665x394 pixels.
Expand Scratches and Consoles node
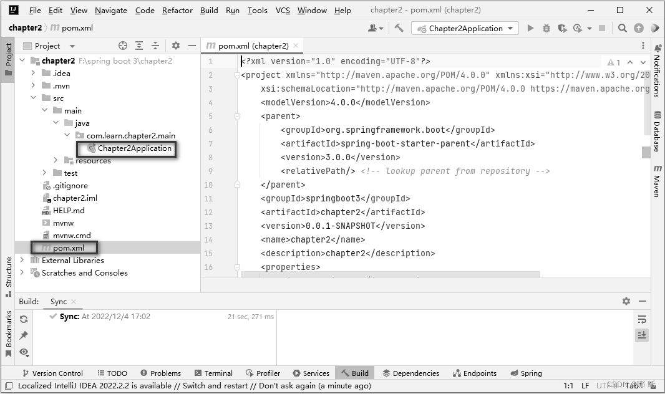point(22,272)
